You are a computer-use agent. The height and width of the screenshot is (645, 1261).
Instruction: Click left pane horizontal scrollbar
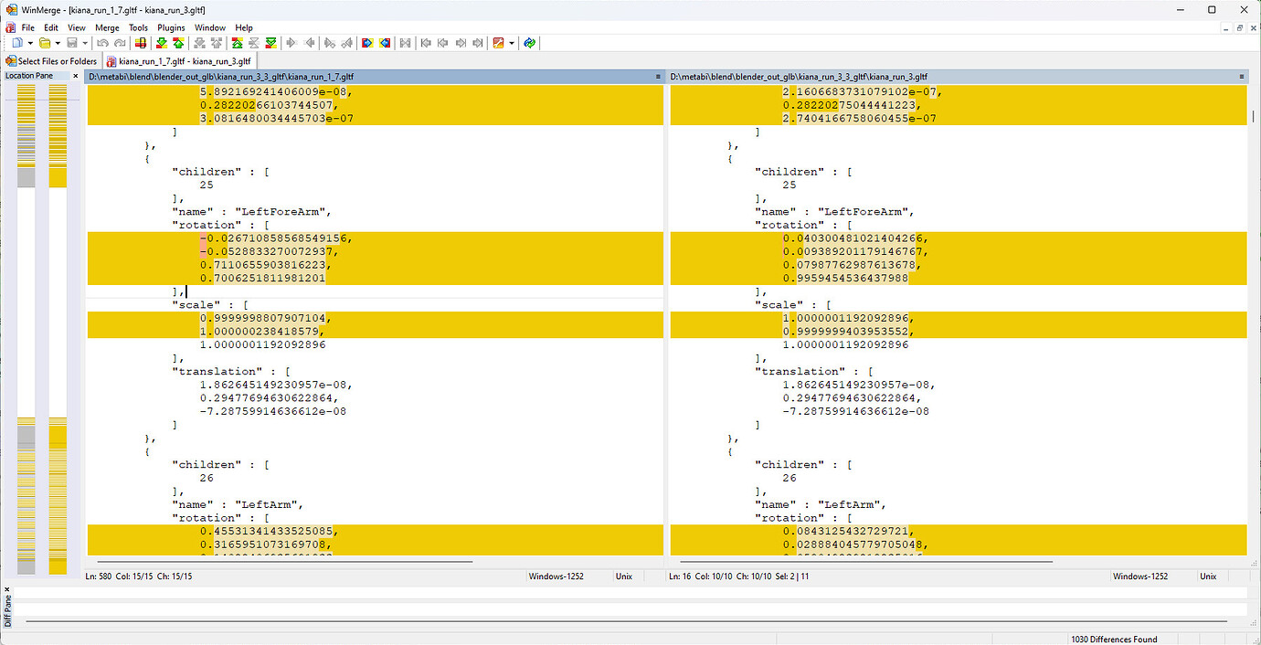[x=285, y=561]
